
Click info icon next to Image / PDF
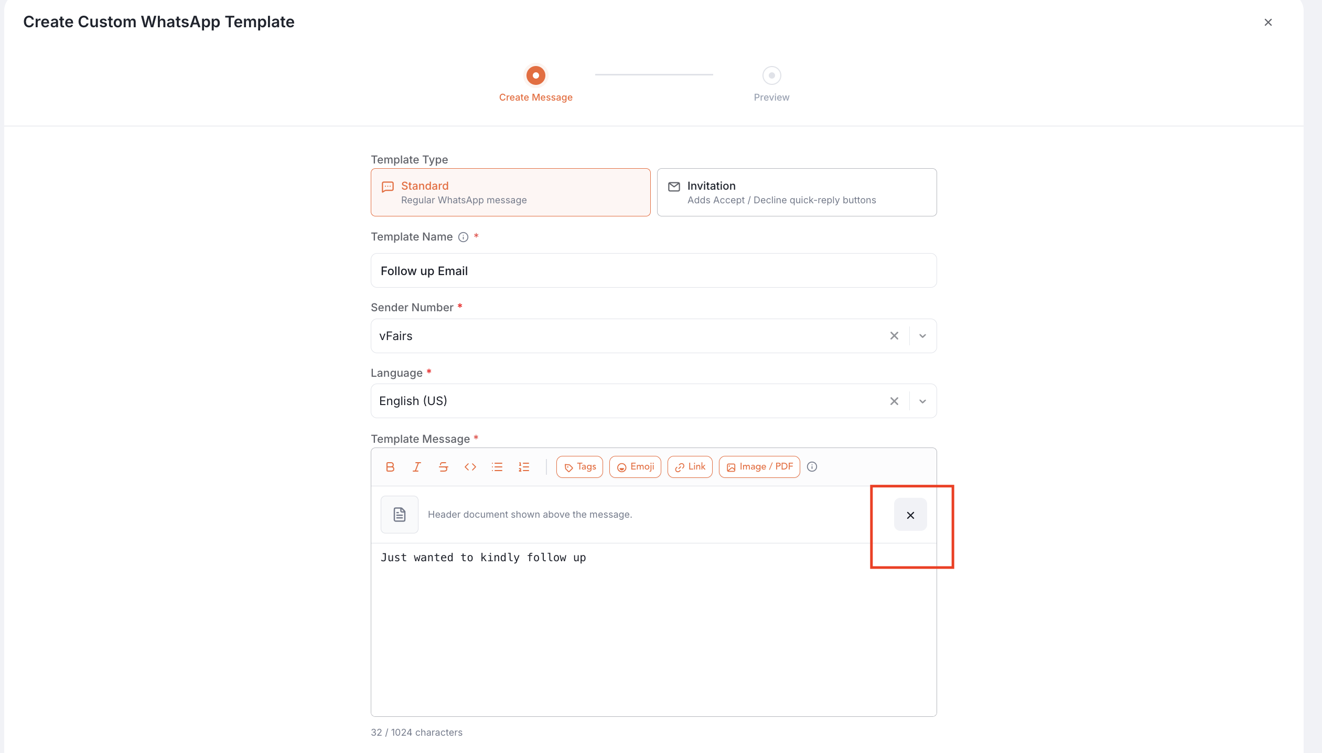[812, 467]
